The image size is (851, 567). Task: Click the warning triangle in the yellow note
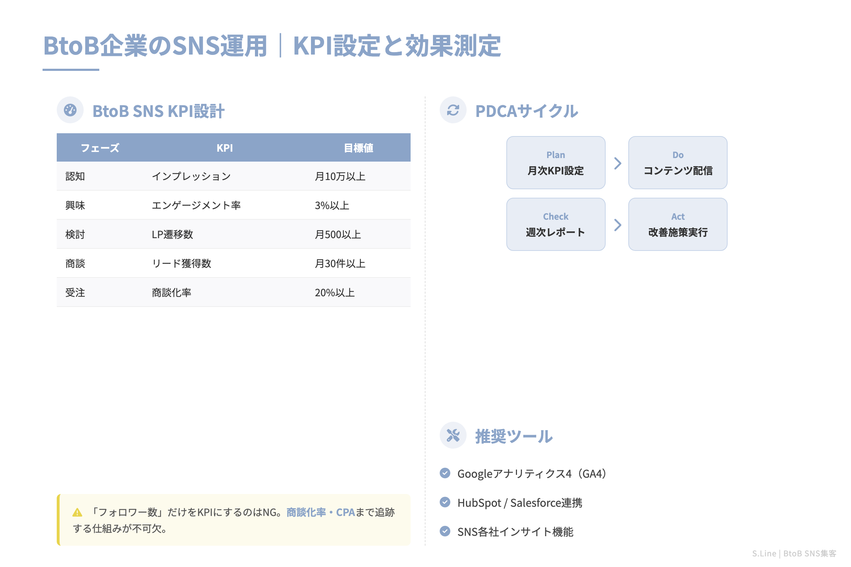[x=77, y=512]
